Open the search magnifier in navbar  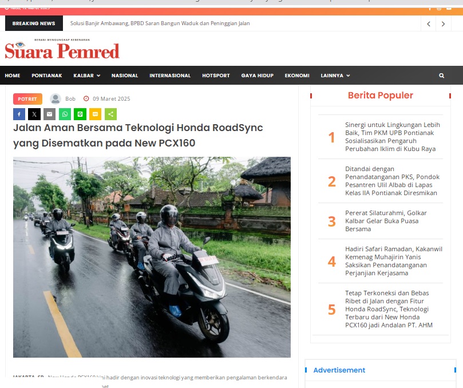point(441,76)
